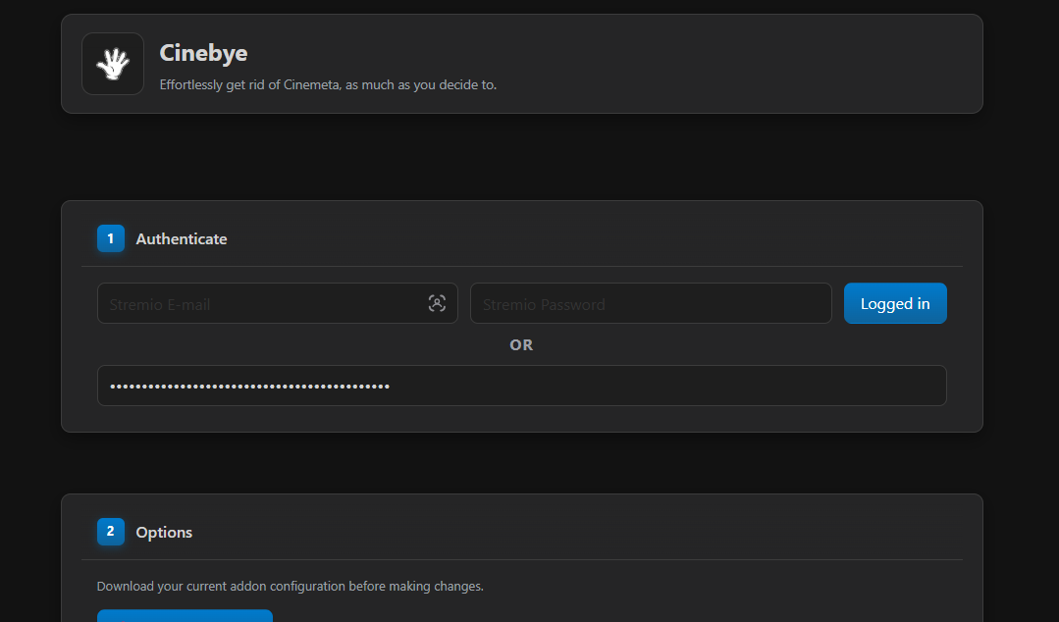The image size is (1059, 622).
Task: Click the Authenticate section heading
Action: [x=182, y=239]
